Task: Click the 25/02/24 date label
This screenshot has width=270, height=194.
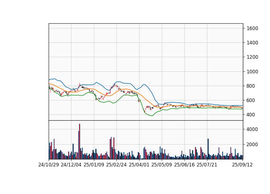Action: (x=116, y=165)
